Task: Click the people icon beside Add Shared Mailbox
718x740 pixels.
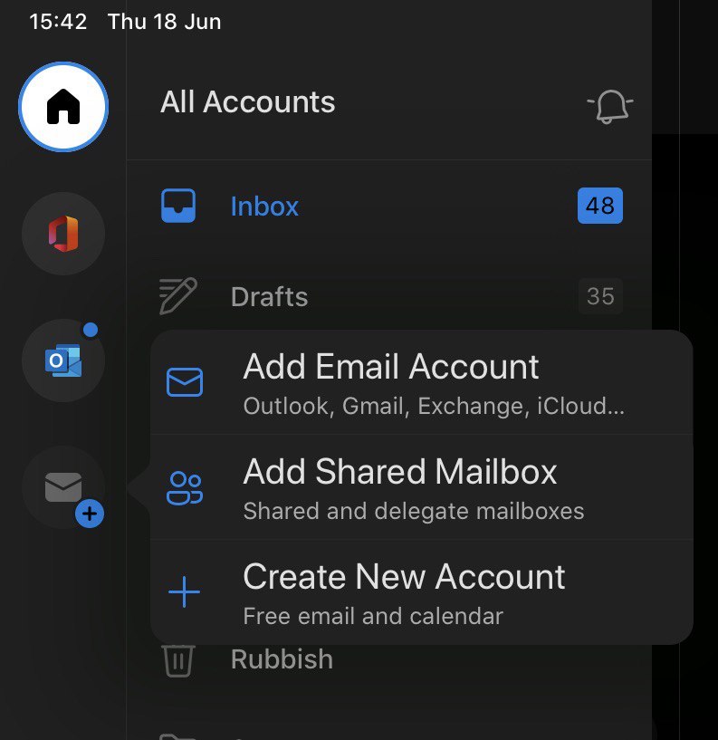Action: (x=185, y=488)
